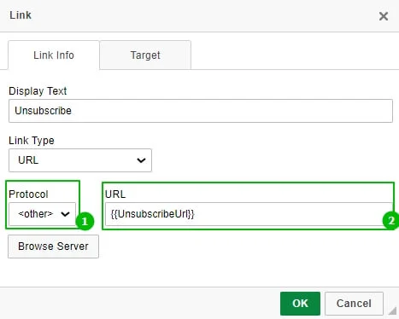Image resolution: width=399 pixels, height=319 pixels.
Task: Click the Link Type label
Action: (x=32, y=141)
